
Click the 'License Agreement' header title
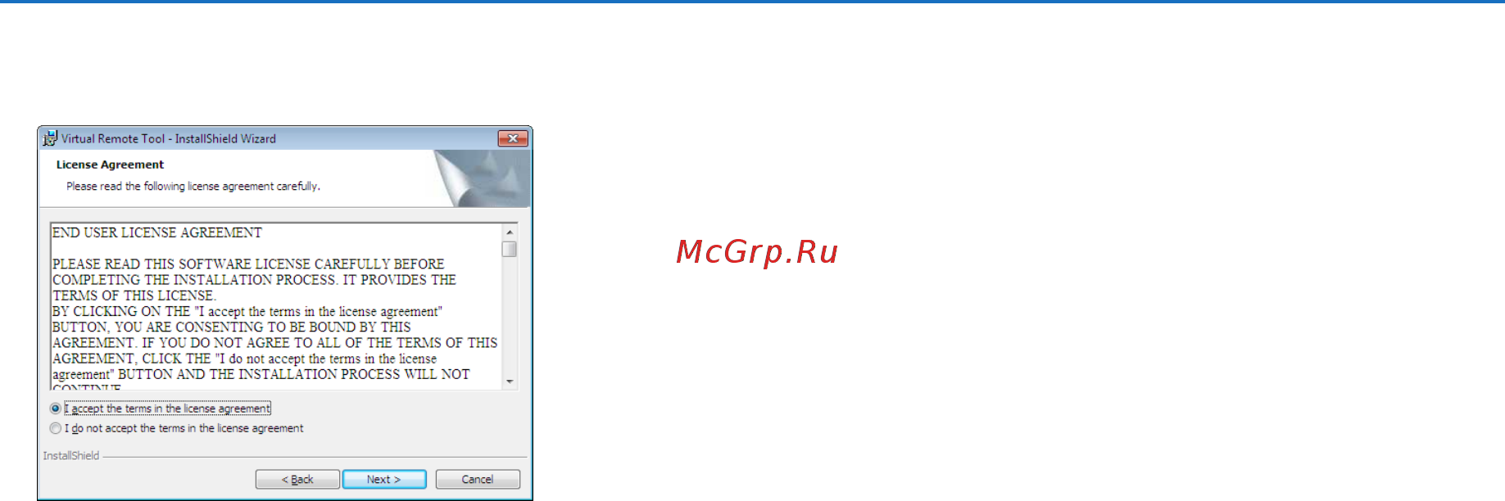[110, 165]
